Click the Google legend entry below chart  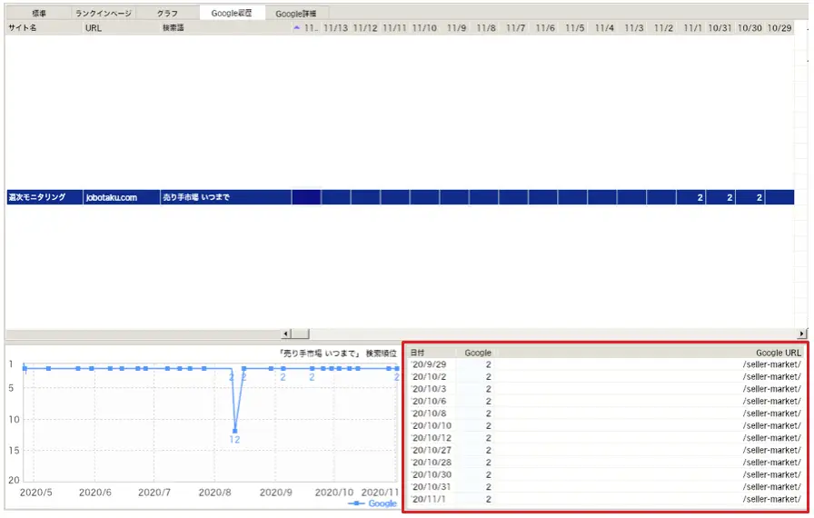pyautogui.click(x=372, y=503)
